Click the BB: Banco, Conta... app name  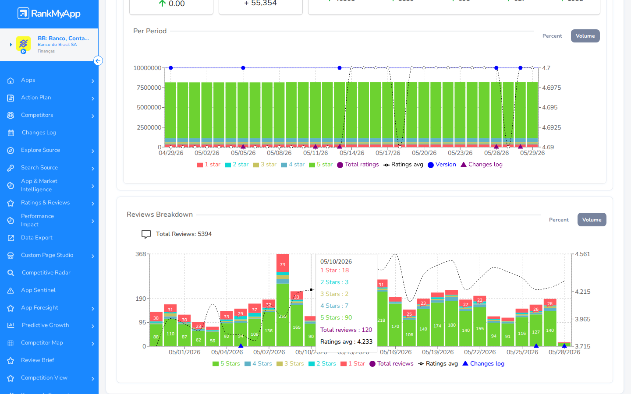click(63, 39)
